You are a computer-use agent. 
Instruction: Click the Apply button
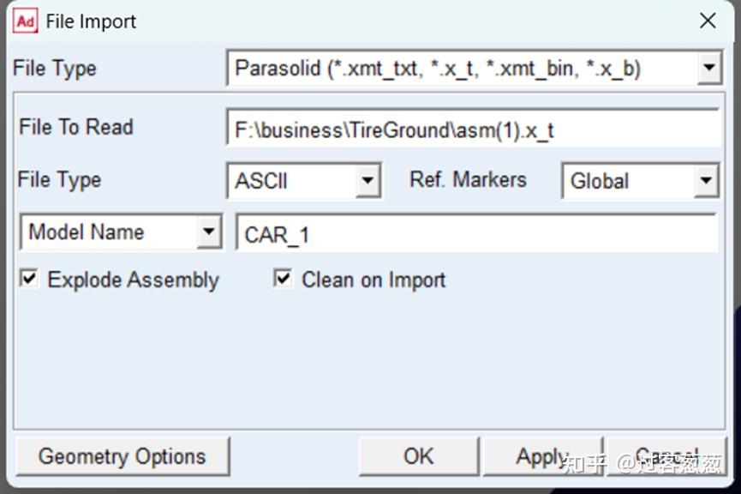click(542, 456)
